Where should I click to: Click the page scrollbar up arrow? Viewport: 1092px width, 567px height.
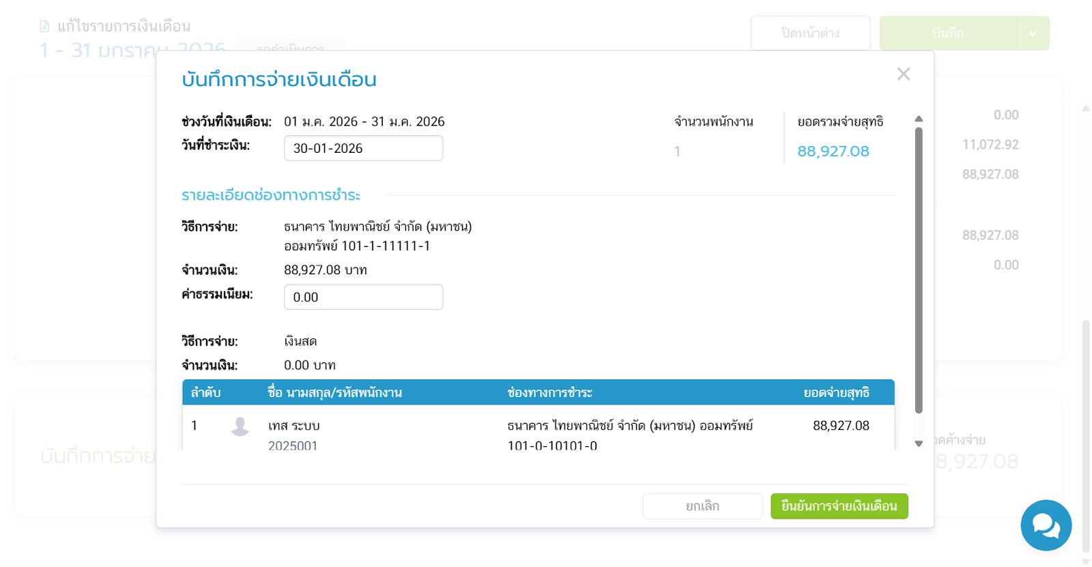[x=1085, y=108]
